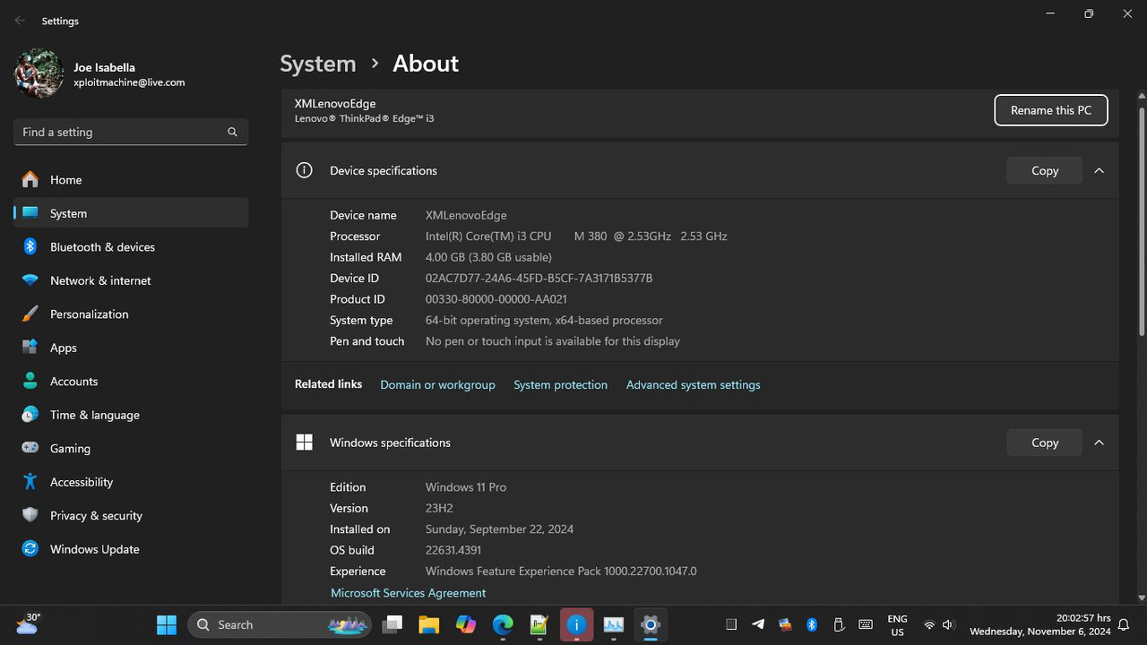Select Time & language in sidebar
Image resolution: width=1147 pixels, height=645 pixels.
[94, 415]
